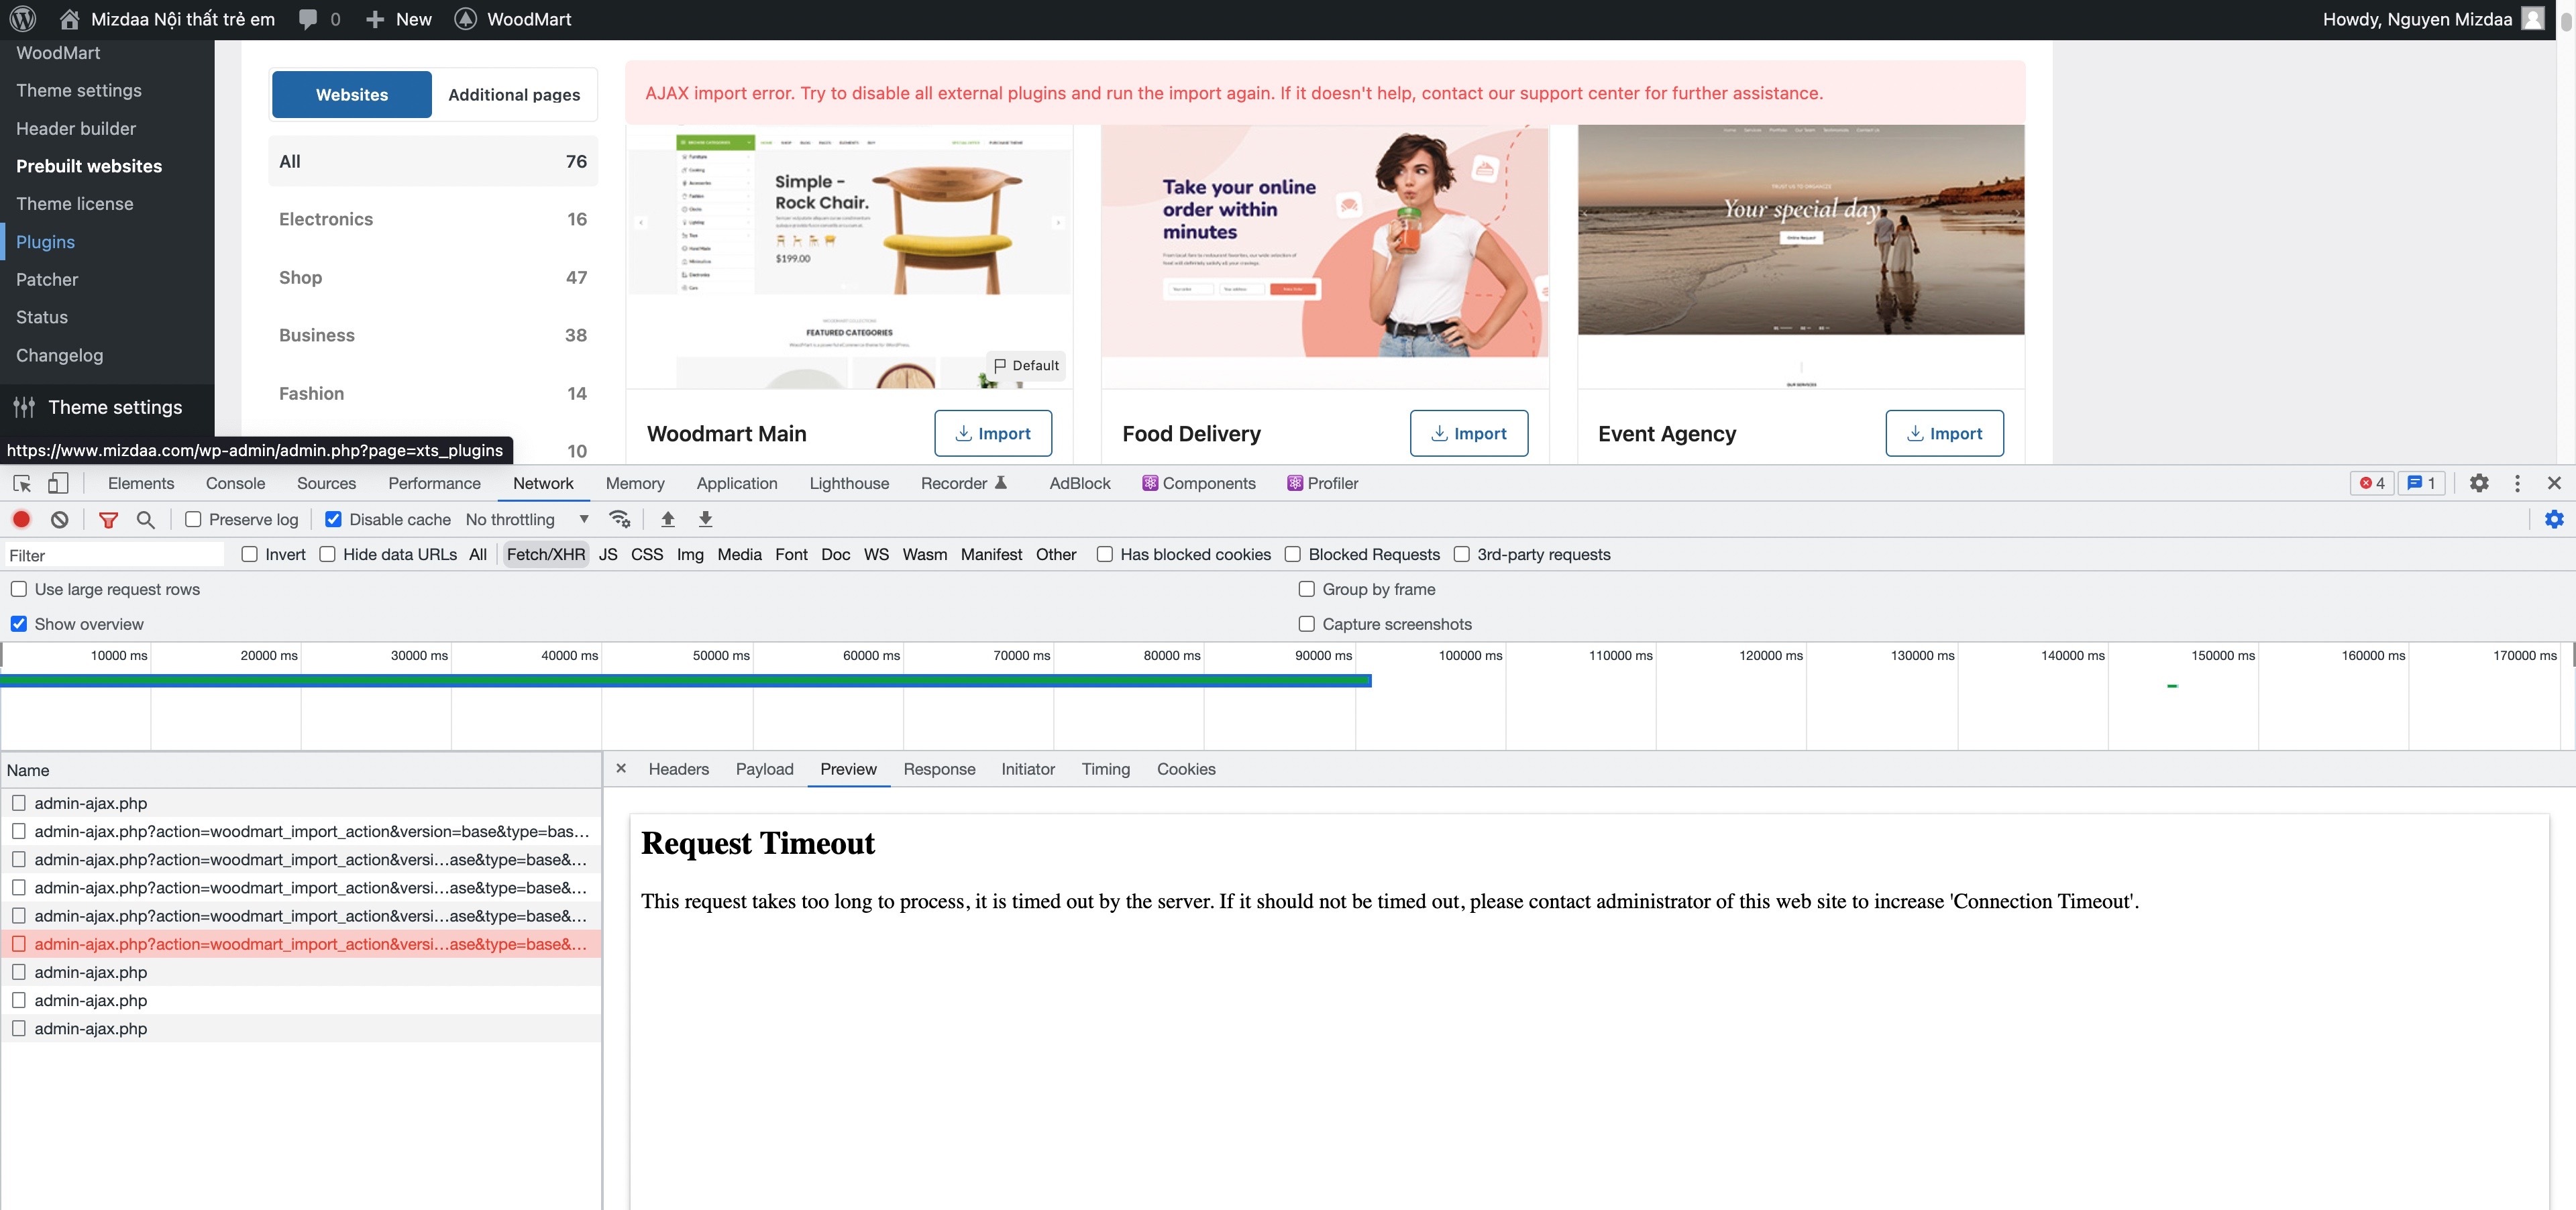This screenshot has width=2576, height=1210.
Task: Open network search magnifier icon
Action: (146, 519)
